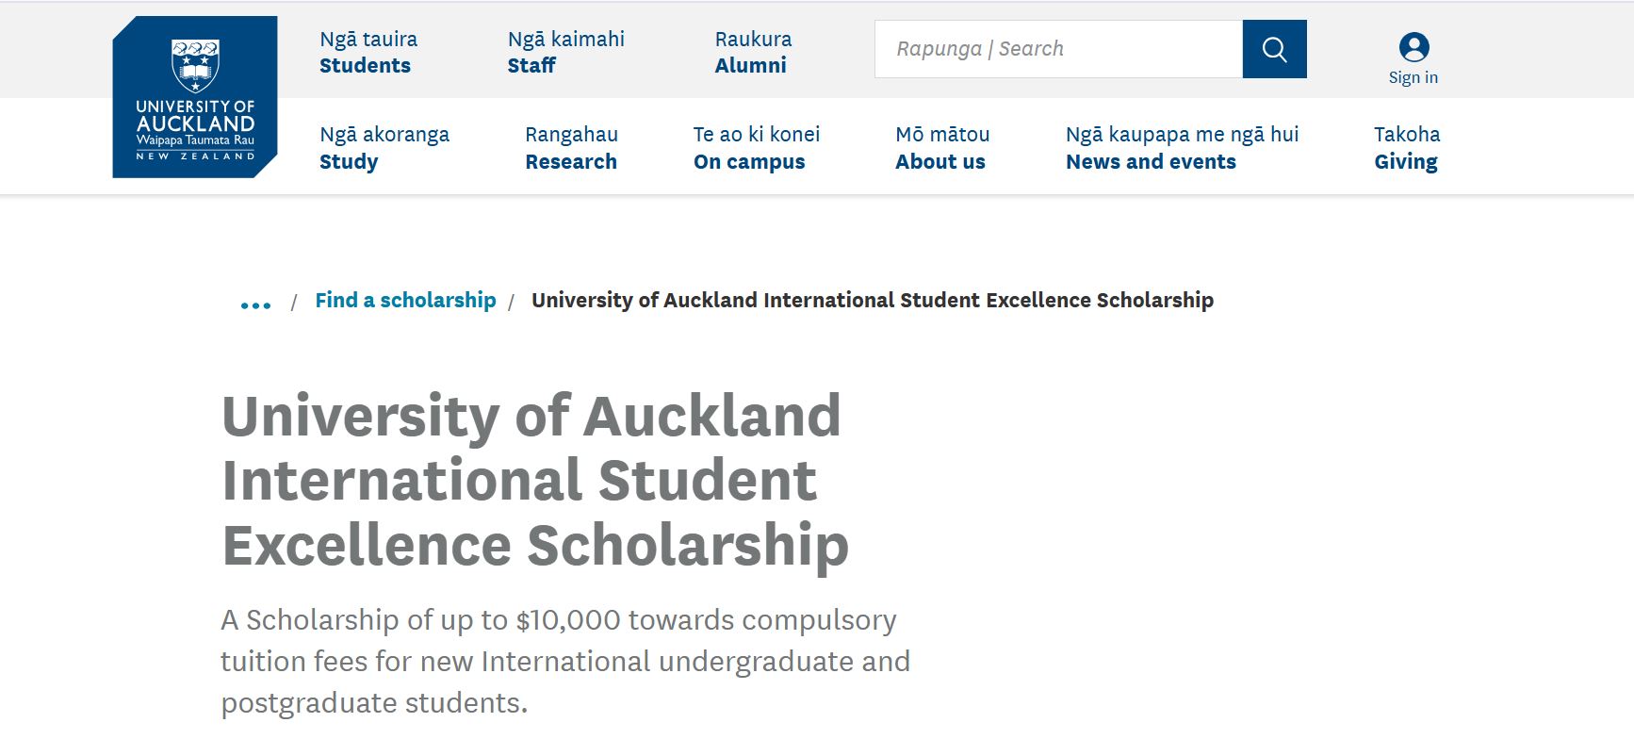Focus the Rapunga Search input field
The width and height of the screenshot is (1634, 739).
click(1058, 49)
